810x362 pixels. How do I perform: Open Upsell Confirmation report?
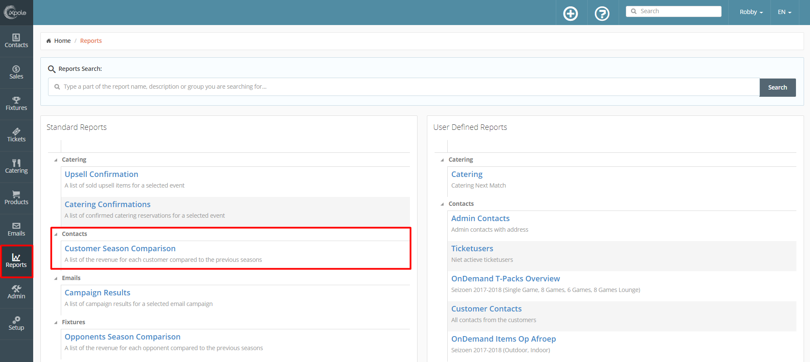[x=101, y=174]
